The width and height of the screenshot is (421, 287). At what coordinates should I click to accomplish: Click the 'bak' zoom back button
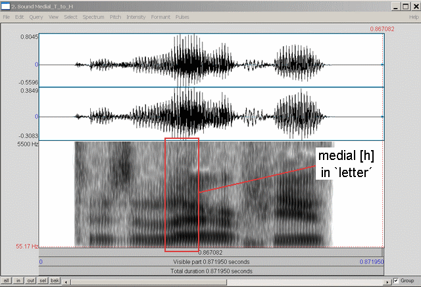click(56, 281)
